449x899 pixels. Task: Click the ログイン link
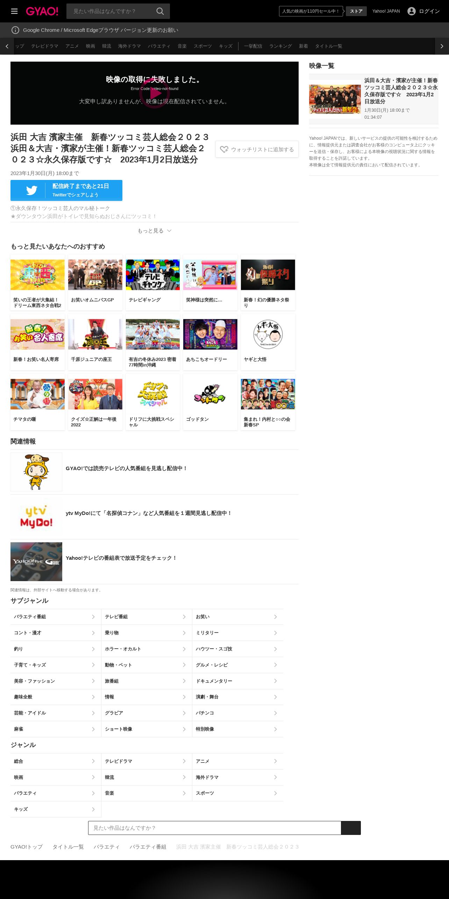429,11
